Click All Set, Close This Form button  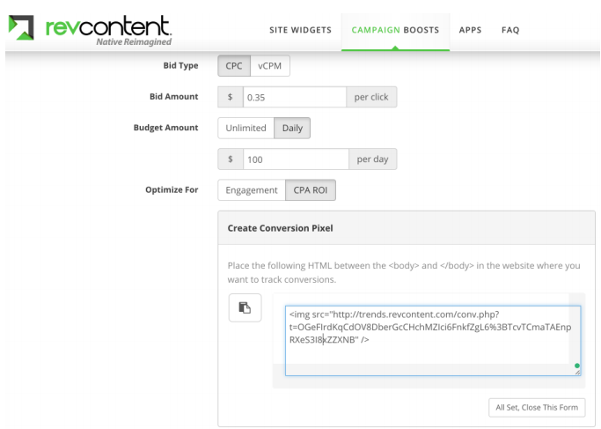coord(537,408)
